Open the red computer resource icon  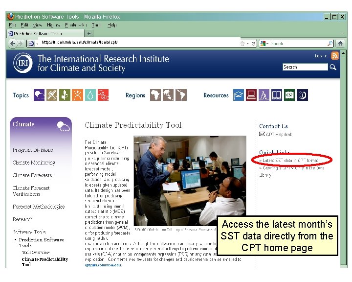[251, 95]
